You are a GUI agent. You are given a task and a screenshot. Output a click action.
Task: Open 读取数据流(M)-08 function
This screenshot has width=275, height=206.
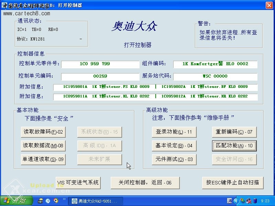(x=43, y=146)
